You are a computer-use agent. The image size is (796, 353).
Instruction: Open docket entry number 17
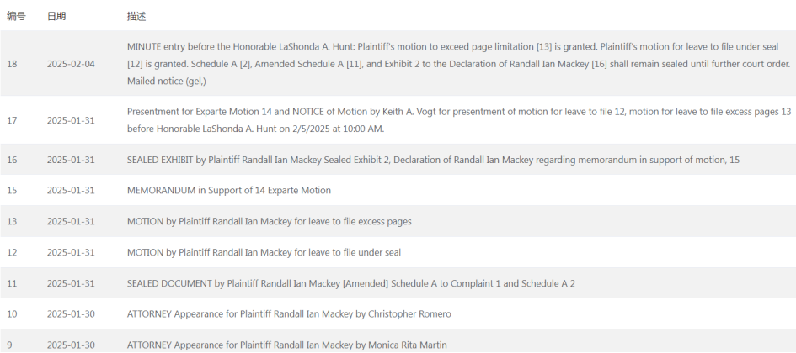pyautogui.click(x=12, y=120)
